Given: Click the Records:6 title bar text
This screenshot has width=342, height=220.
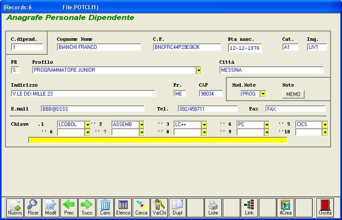Looking at the screenshot, I should pyautogui.click(x=18, y=7).
